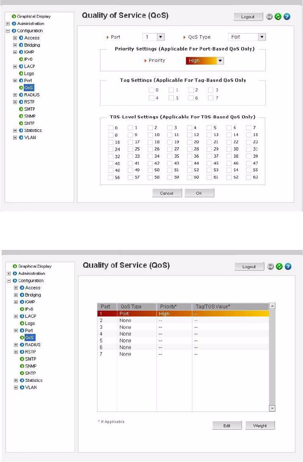Enable Tag Settings checkbox 7
303x462 pixels.
click(x=211, y=98)
